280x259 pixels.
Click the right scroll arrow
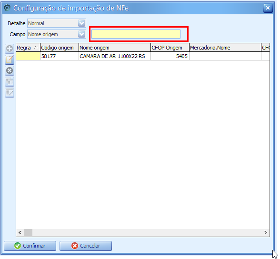pos(266,232)
